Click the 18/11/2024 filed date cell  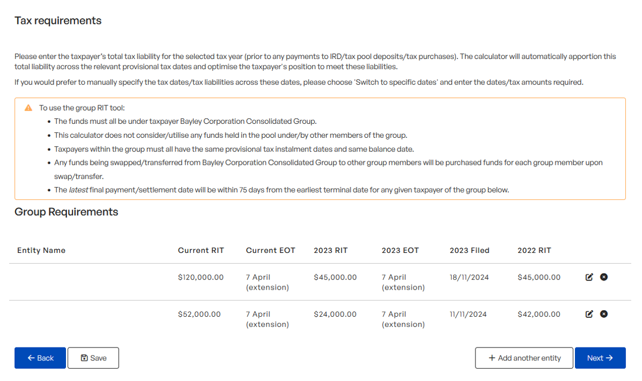469,277
